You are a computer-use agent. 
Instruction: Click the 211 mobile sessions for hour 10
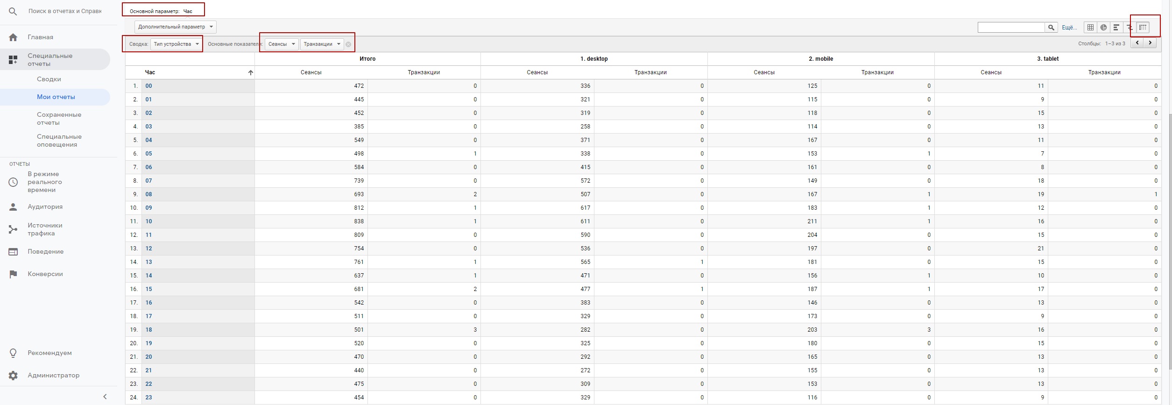click(812, 221)
